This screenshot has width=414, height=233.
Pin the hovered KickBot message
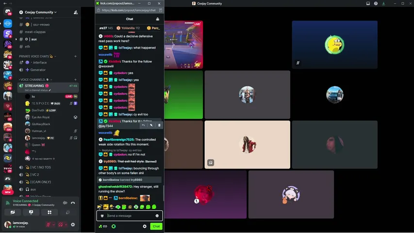[151, 125]
